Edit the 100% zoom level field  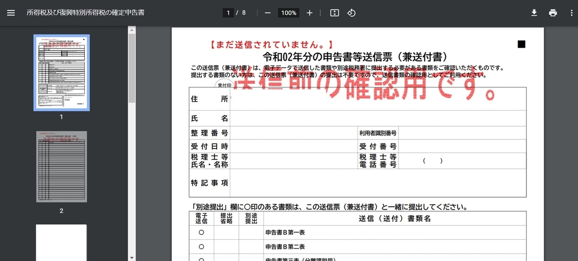coord(289,13)
